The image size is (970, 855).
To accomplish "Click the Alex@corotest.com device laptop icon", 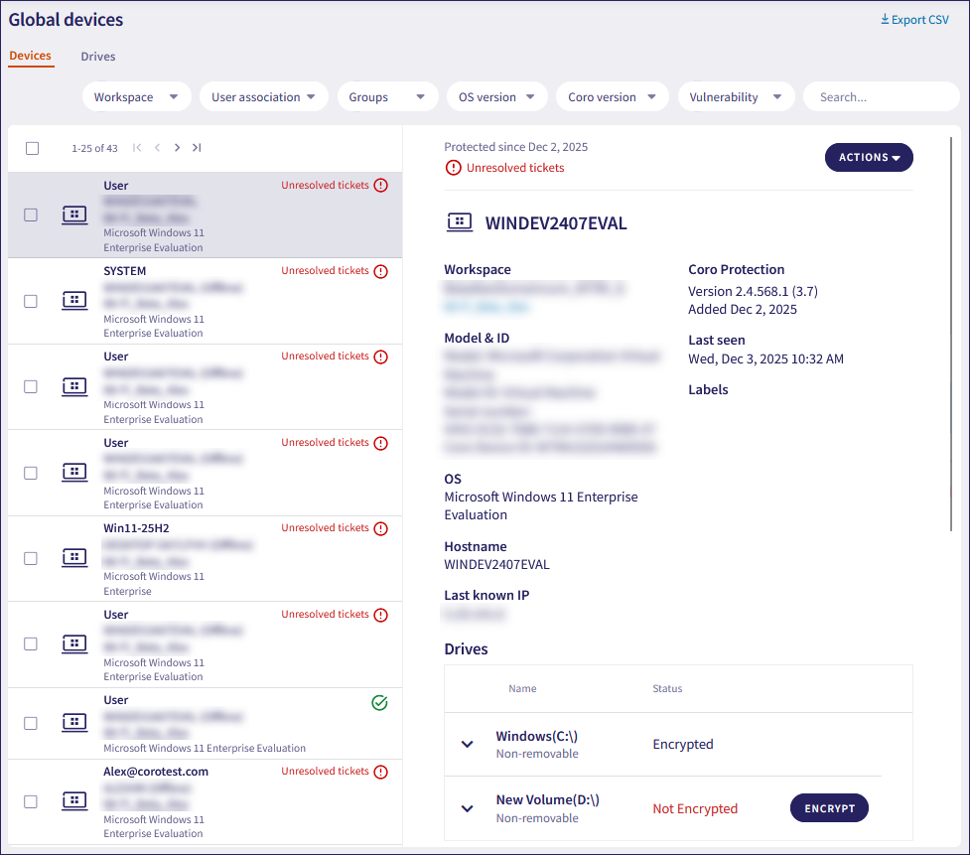I will [x=74, y=801].
